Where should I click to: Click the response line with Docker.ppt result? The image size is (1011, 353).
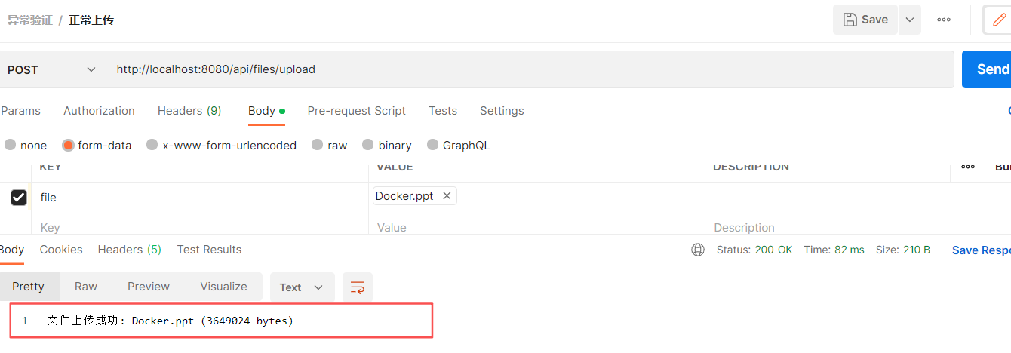pos(170,321)
